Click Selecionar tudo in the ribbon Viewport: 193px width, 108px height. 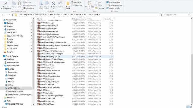[x=113, y=2]
